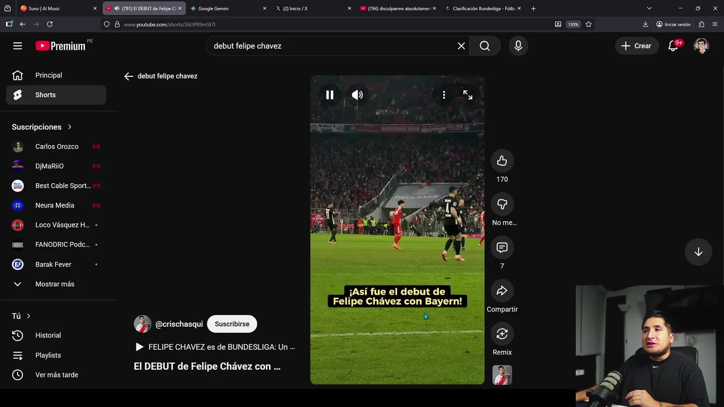Open Best Cable Sports channel
Viewport: 724px width, 407px height.
56,185
